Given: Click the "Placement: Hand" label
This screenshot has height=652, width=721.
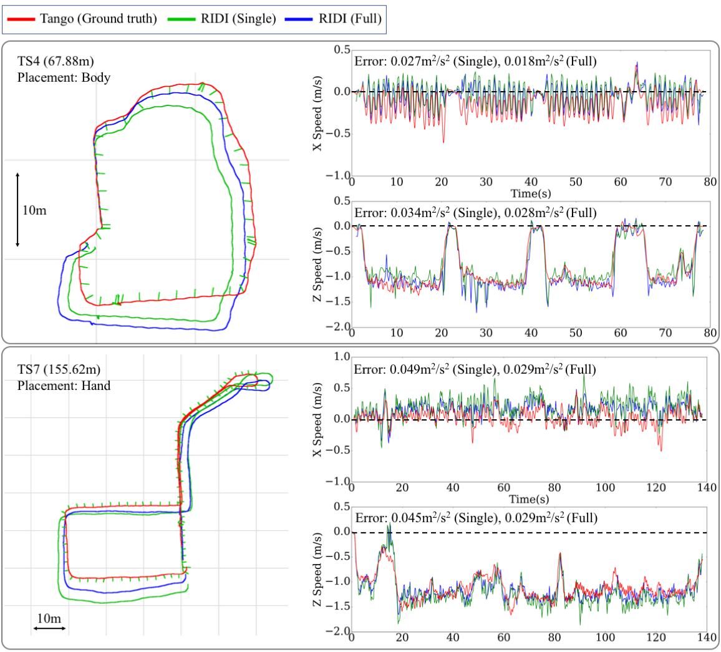Looking at the screenshot, I should [x=64, y=386].
